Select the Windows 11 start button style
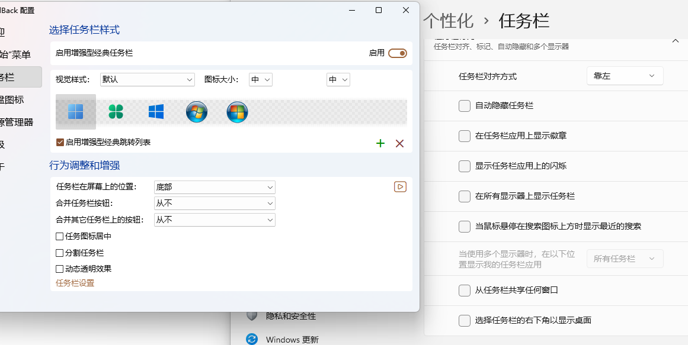Viewport: 688px width, 345px height. click(x=75, y=112)
